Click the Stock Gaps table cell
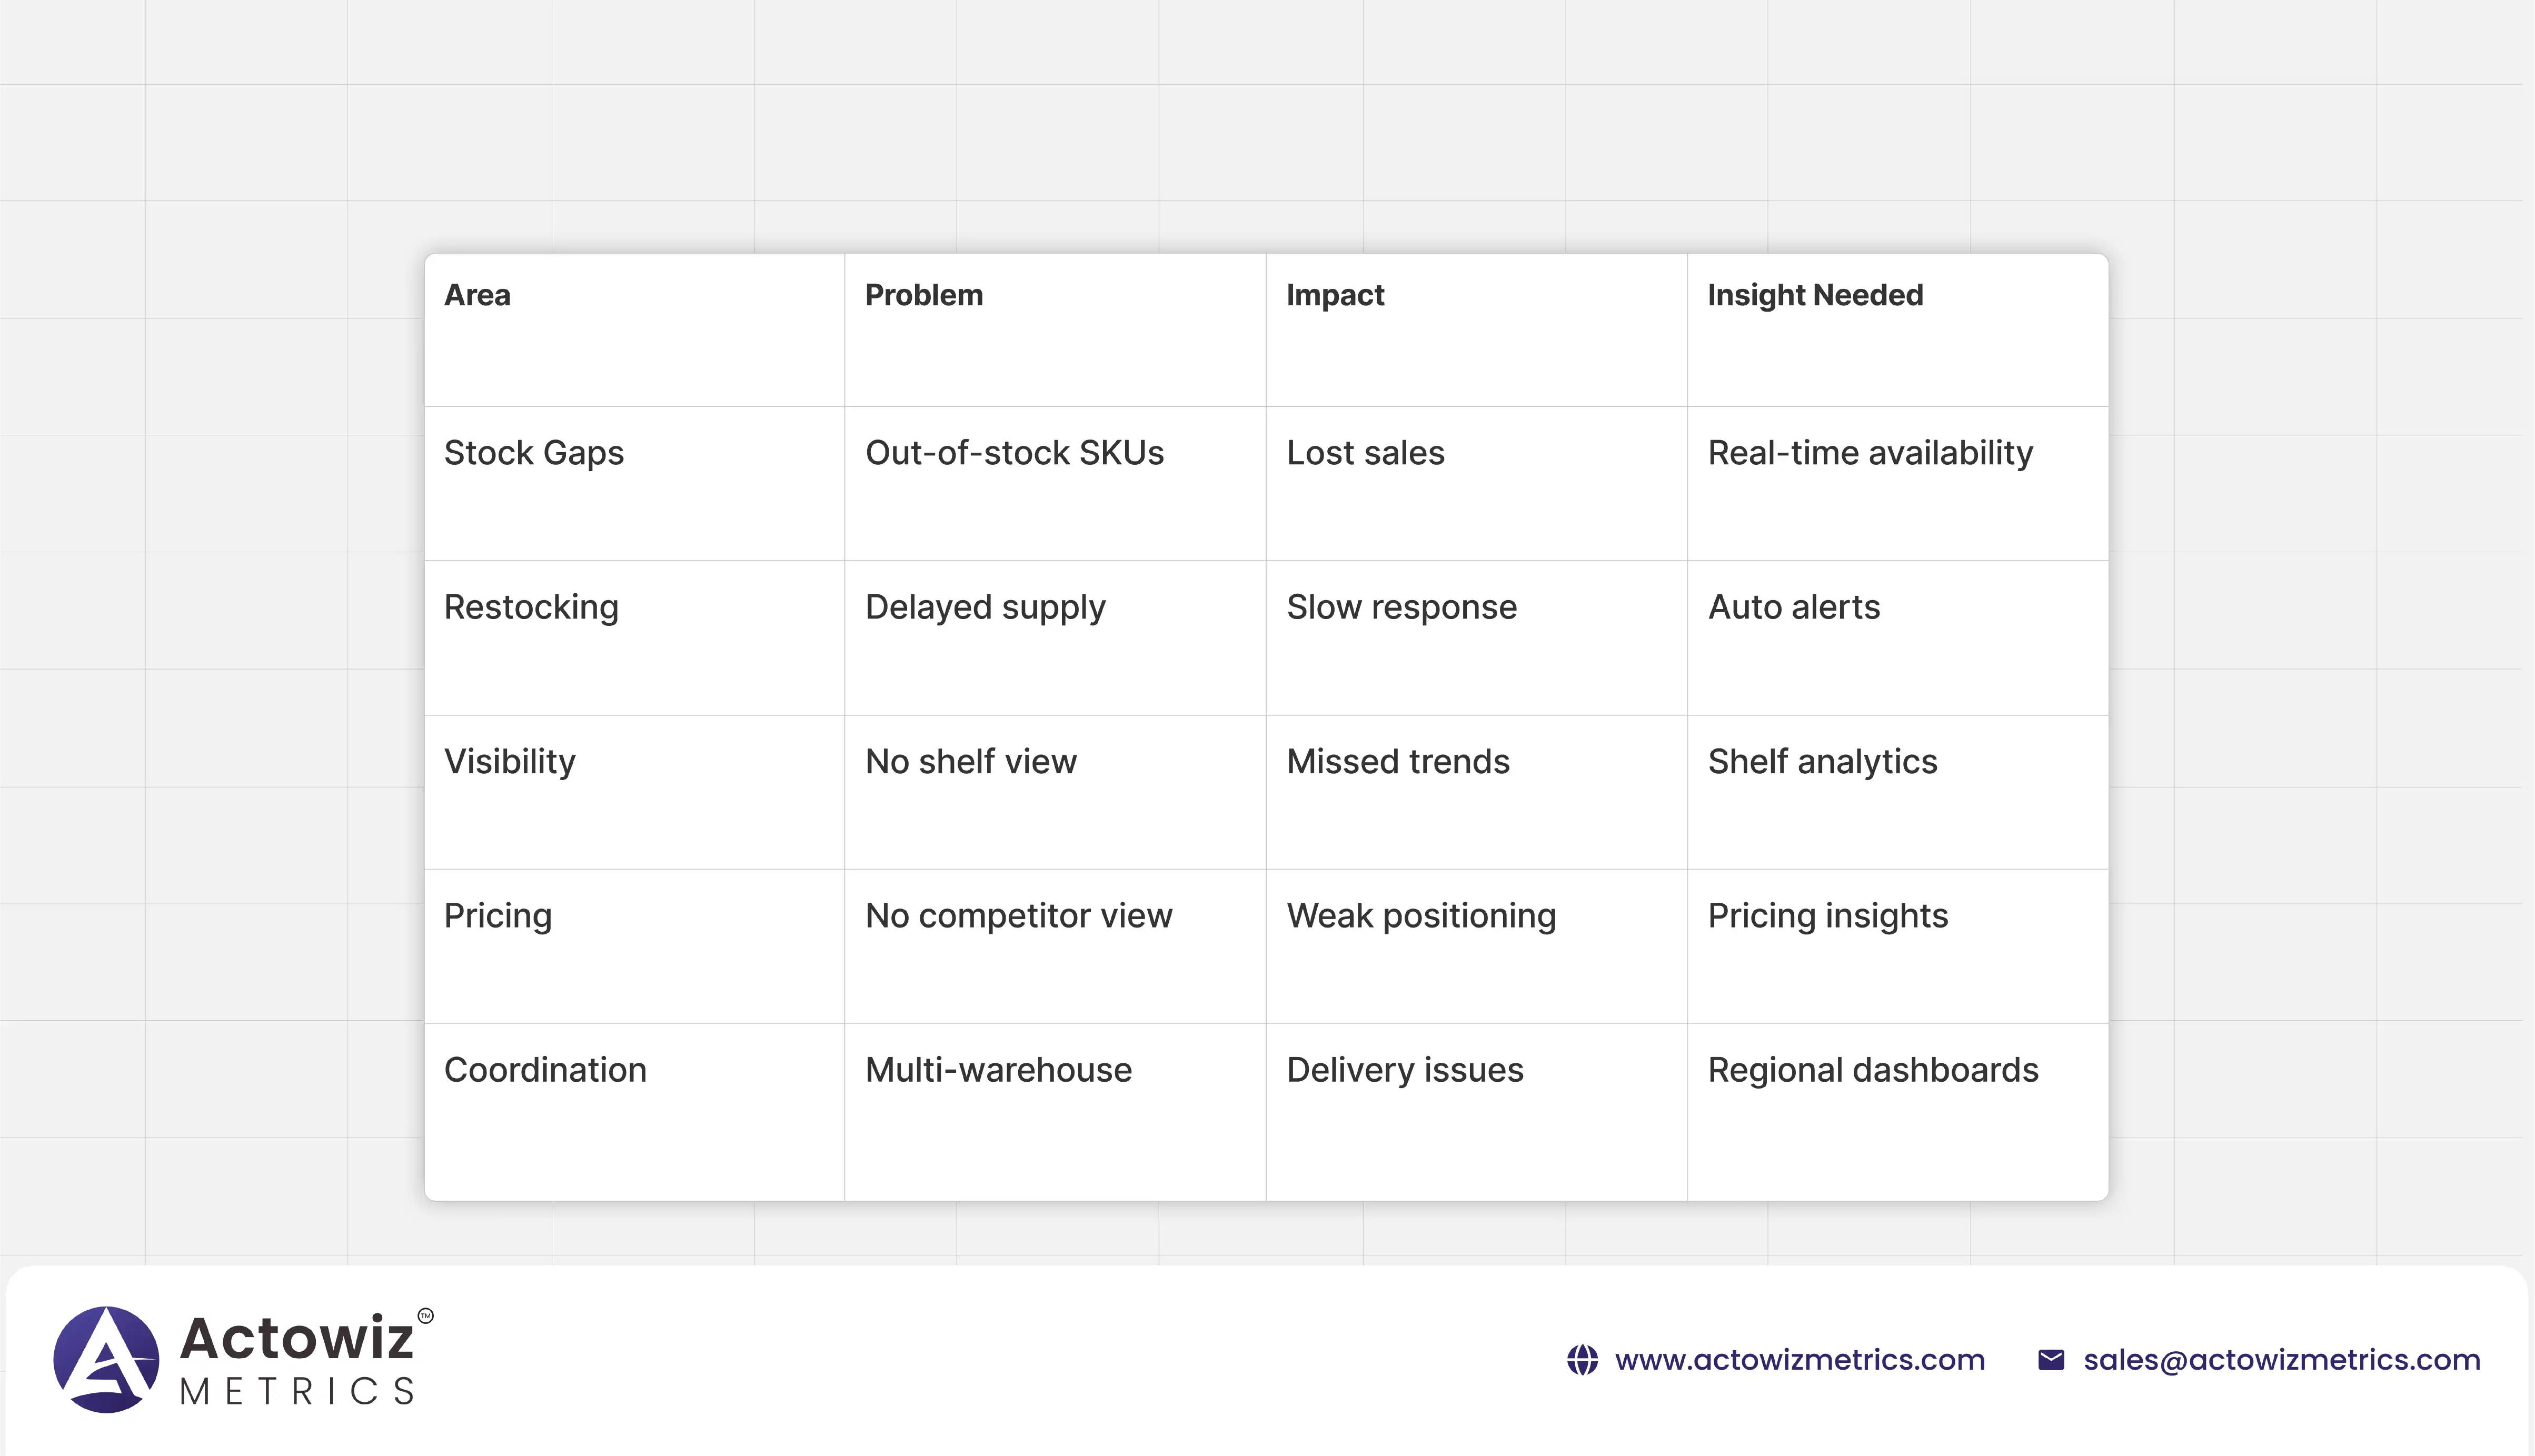 click(x=533, y=453)
